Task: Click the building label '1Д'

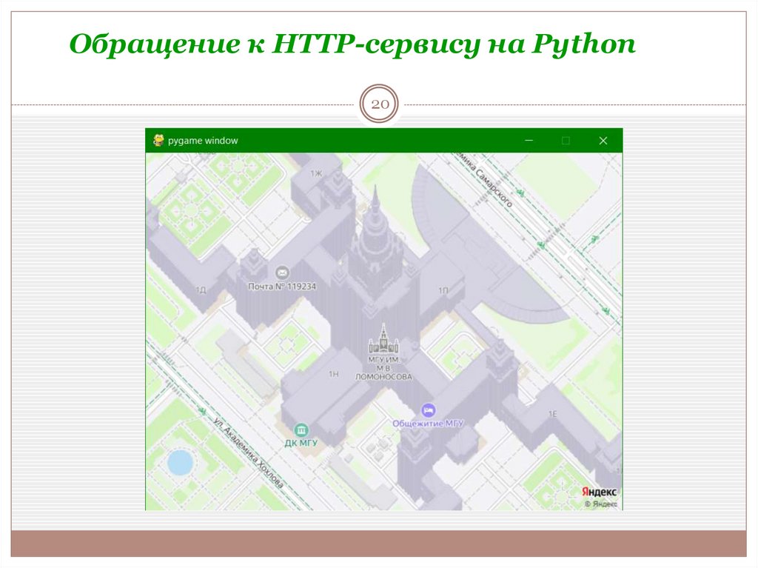Action: 201,290
